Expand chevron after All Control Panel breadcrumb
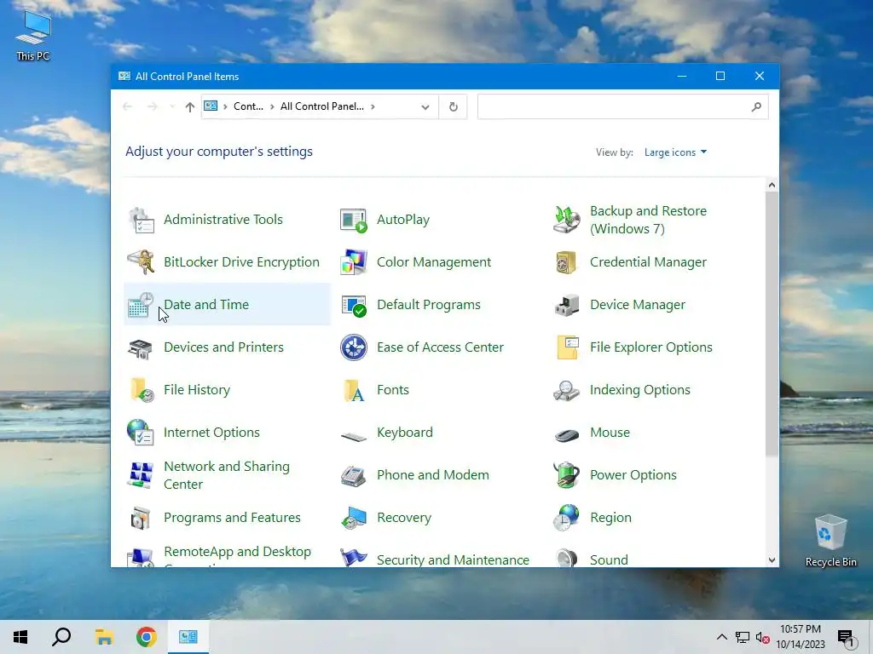The height and width of the screenshot is (654, 873). 373,106
